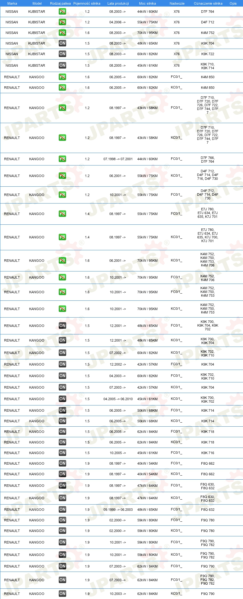
Task: Select engine cell containing D4F 716
Action: coord(208,175)
